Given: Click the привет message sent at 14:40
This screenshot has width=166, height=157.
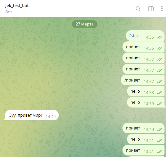Looking at the screenshot, I should pyautogui.click(x=143, y=128).
